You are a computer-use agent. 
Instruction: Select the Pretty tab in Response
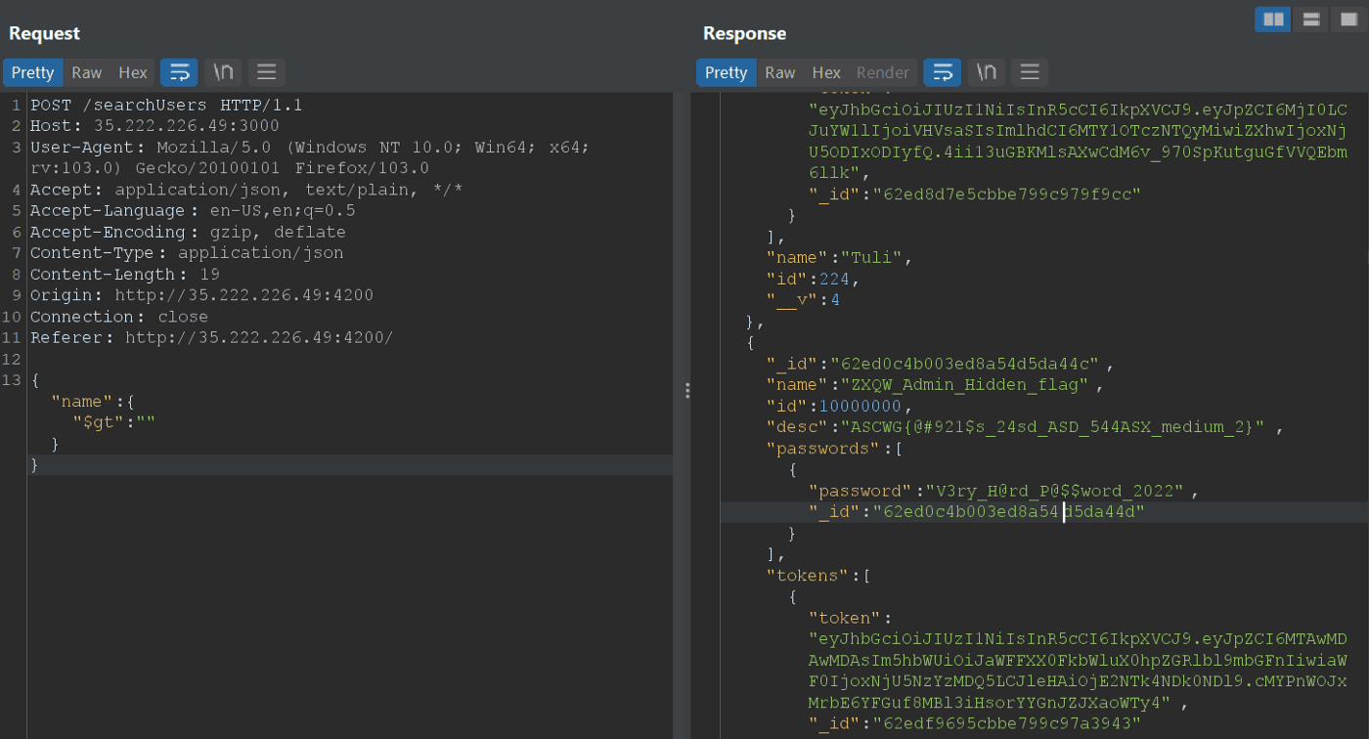[726, 72]
